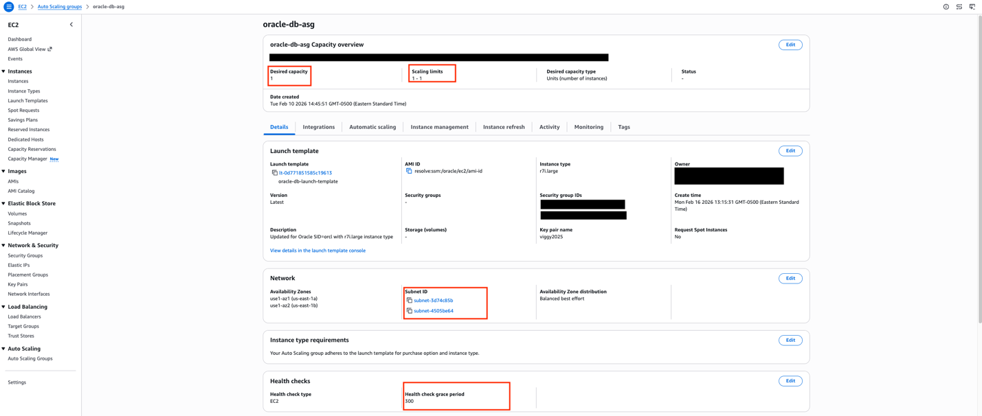Open Events in the sidebar
Image resolution: width=982 pixels, height=416 pixels.
click(15, 59)
